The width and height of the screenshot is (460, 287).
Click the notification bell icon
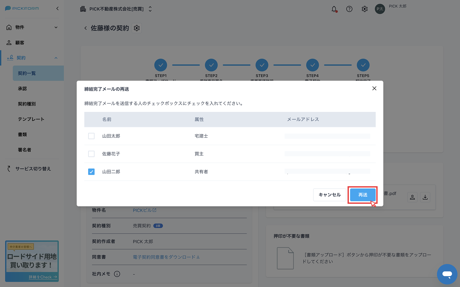point(334,9)
